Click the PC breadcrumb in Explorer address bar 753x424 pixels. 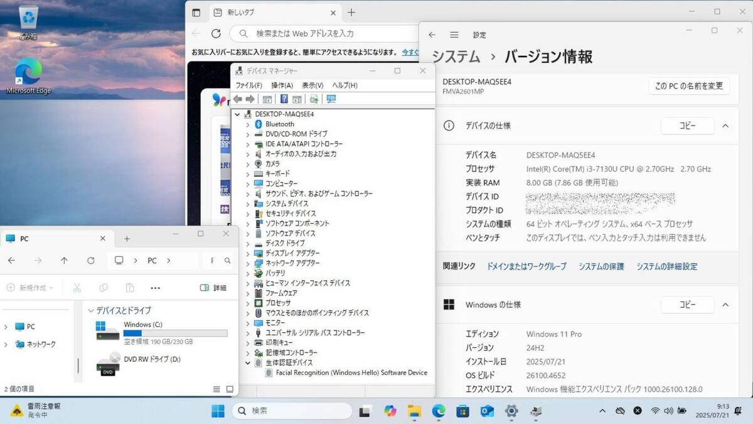click(x=152, y=260)
